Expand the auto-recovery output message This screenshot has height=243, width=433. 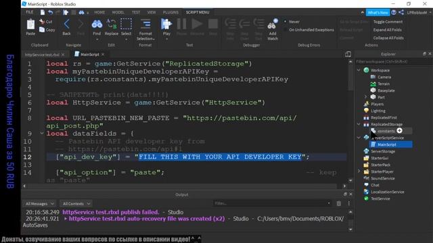click(x=66, y=219)
